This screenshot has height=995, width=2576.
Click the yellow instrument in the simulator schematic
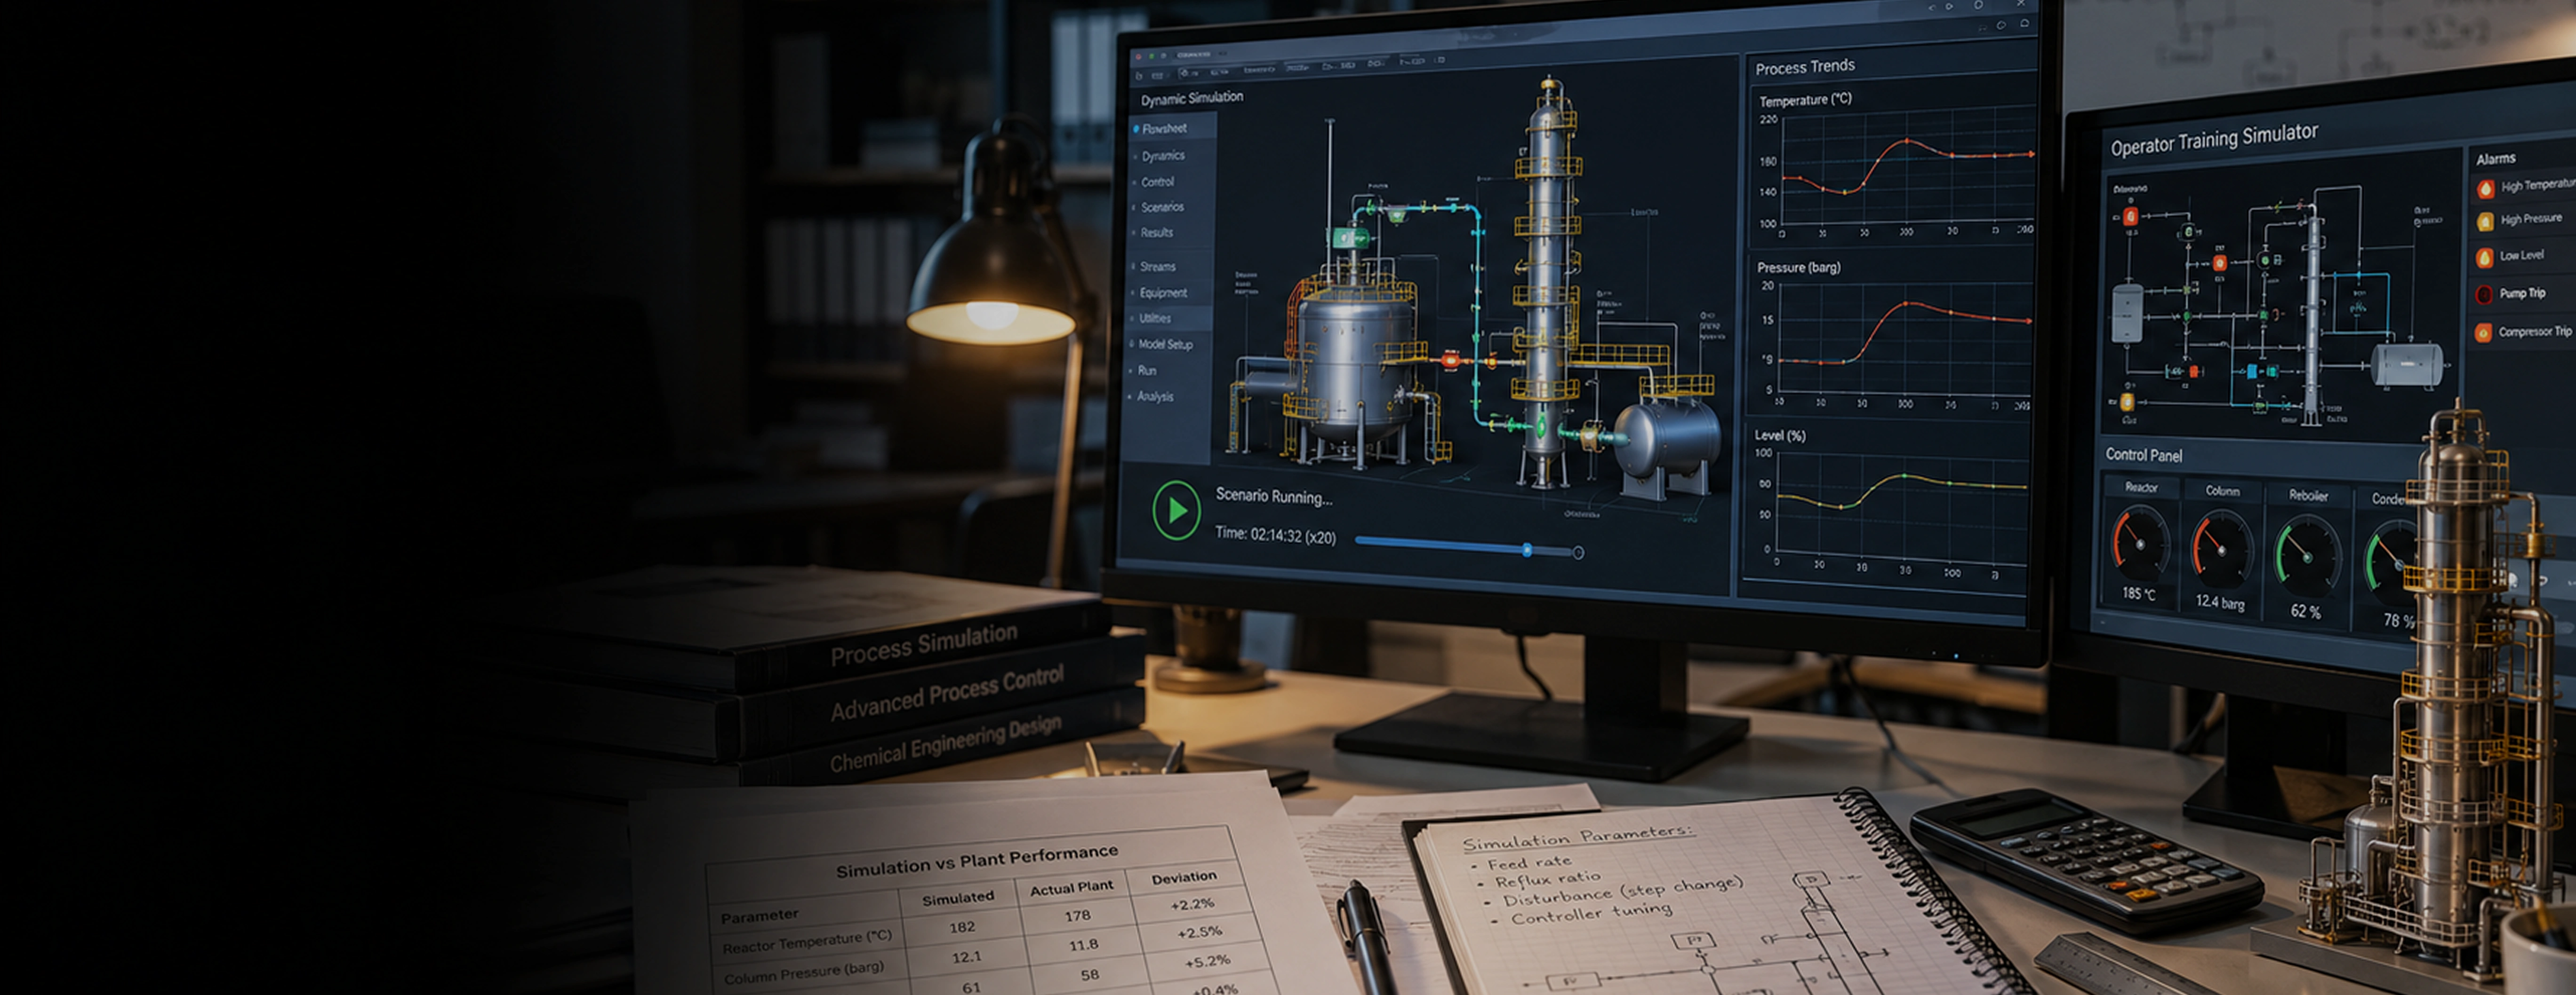[x=2126, y=402]
